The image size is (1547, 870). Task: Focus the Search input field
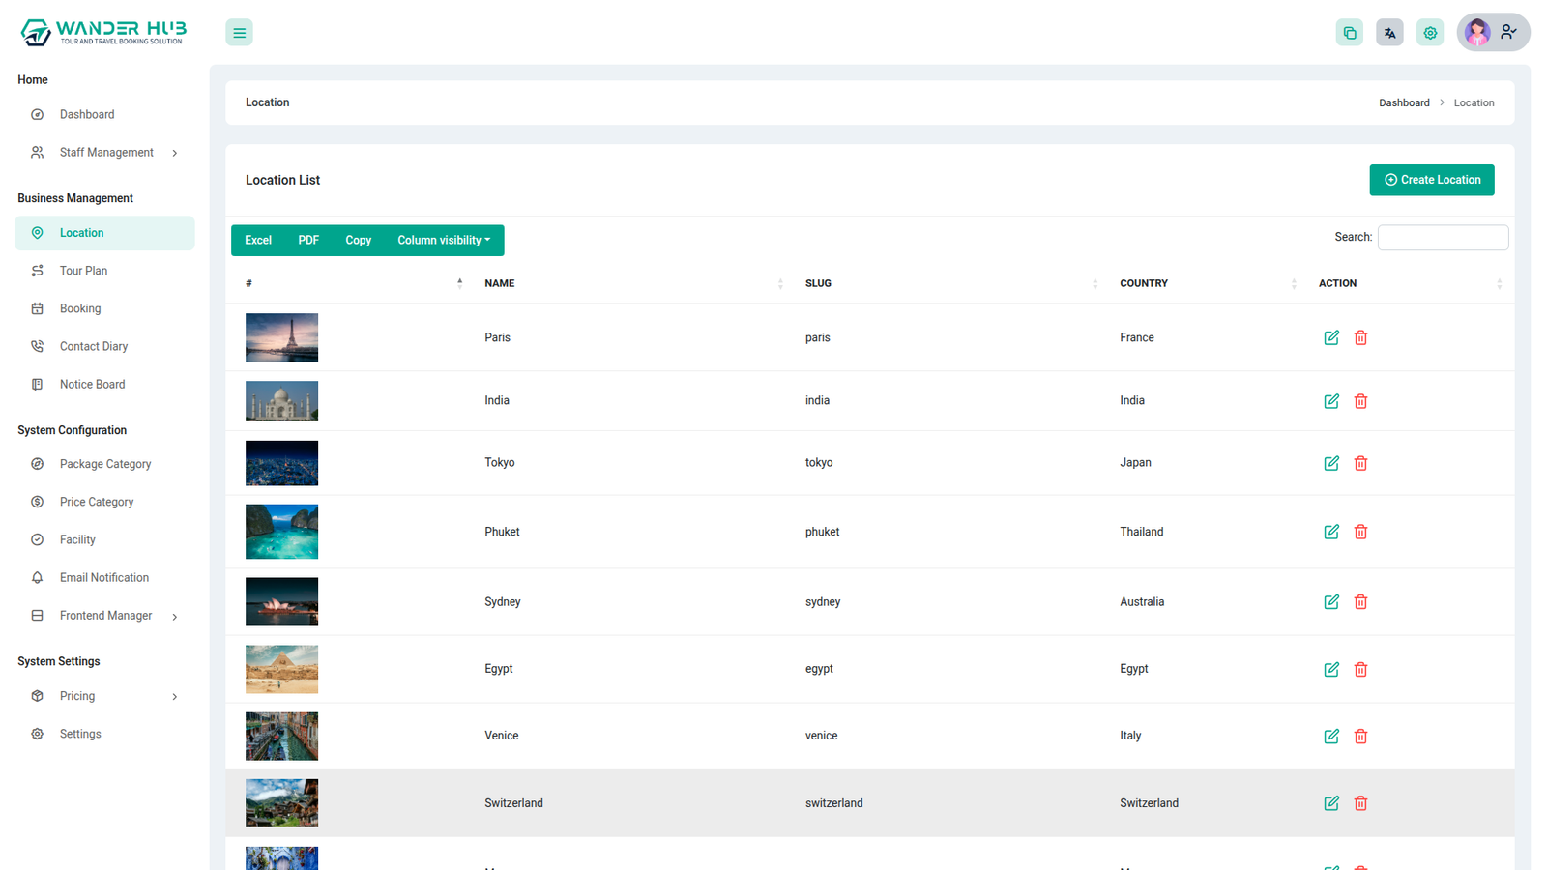click(x=1442, y=238)
